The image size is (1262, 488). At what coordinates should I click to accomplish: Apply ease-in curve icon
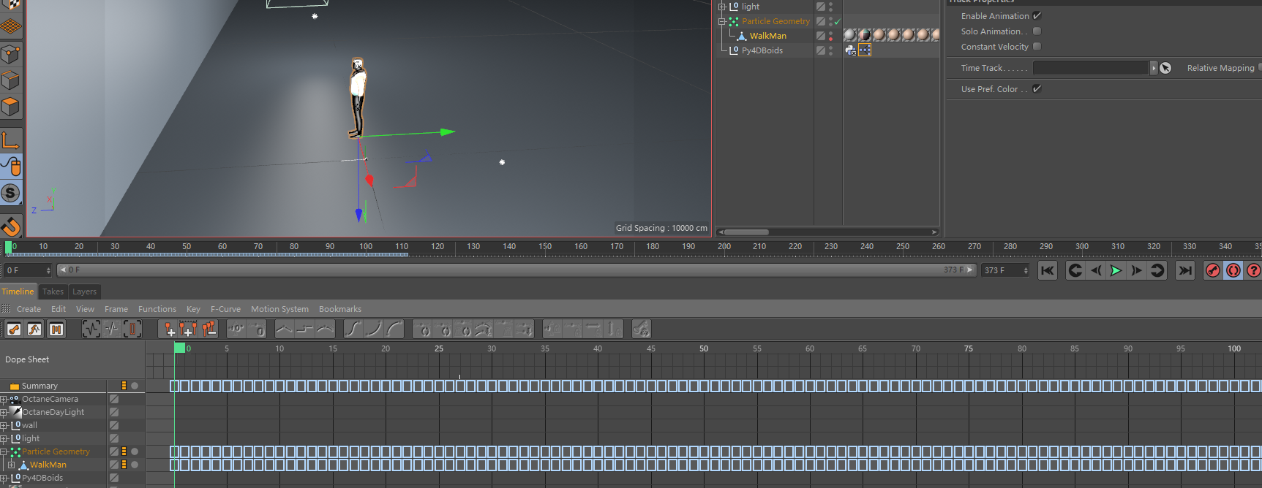point(374,329)
